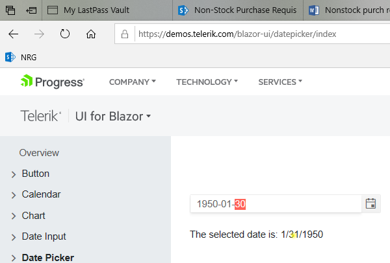Click the browser back arrow
Viewport: 390px width, 263px height.
pos(14,34)
